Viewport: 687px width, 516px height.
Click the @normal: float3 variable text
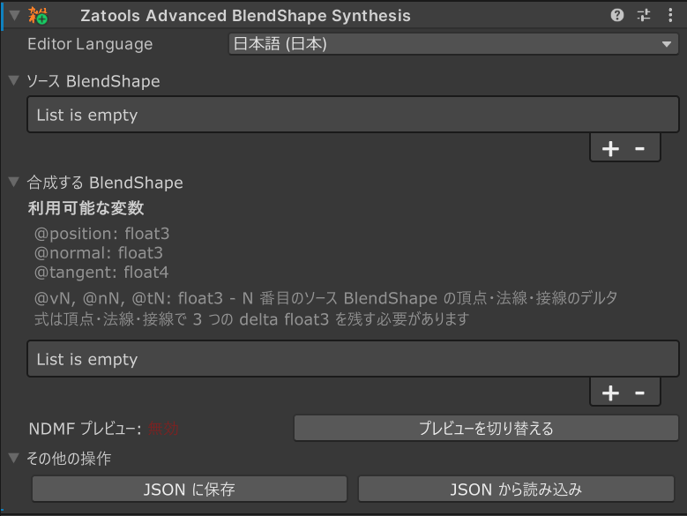[x=99, y=253]
